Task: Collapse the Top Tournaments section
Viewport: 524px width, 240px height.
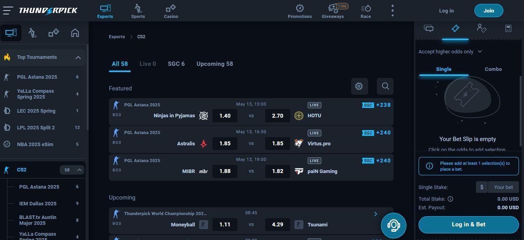Action: [78, 57]
